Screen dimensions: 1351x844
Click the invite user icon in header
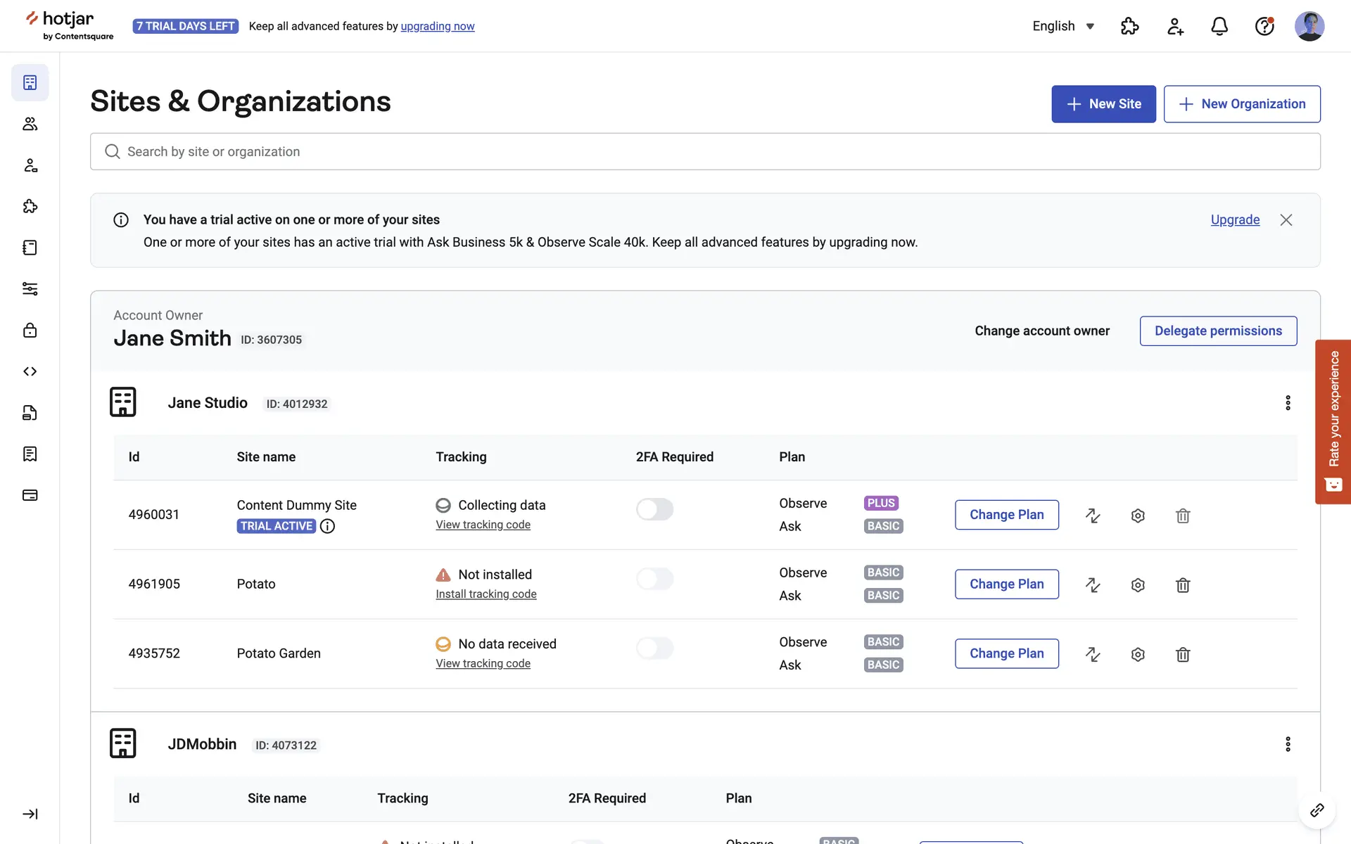[1174, 26]
